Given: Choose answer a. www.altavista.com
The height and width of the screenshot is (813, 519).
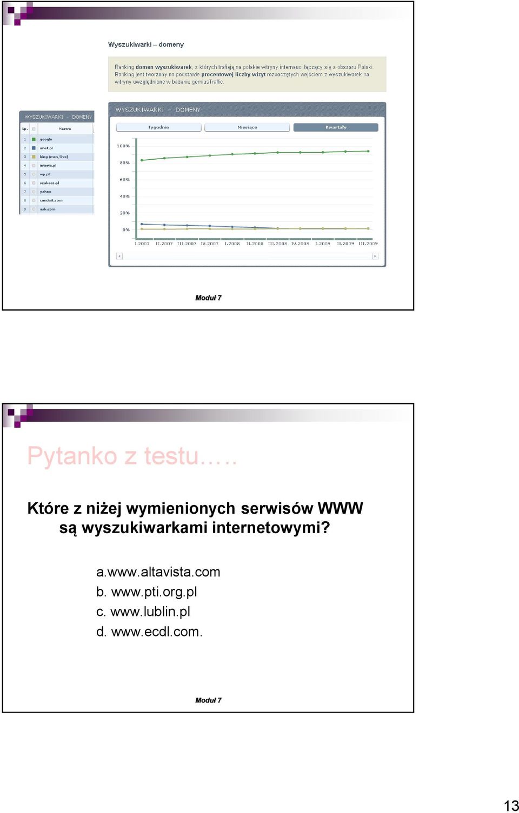Looking at the screenshot, I should [158, 572].
